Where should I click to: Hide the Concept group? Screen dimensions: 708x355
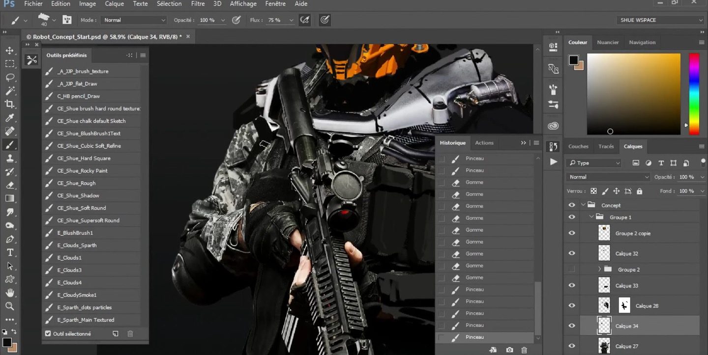click(571, 205)
